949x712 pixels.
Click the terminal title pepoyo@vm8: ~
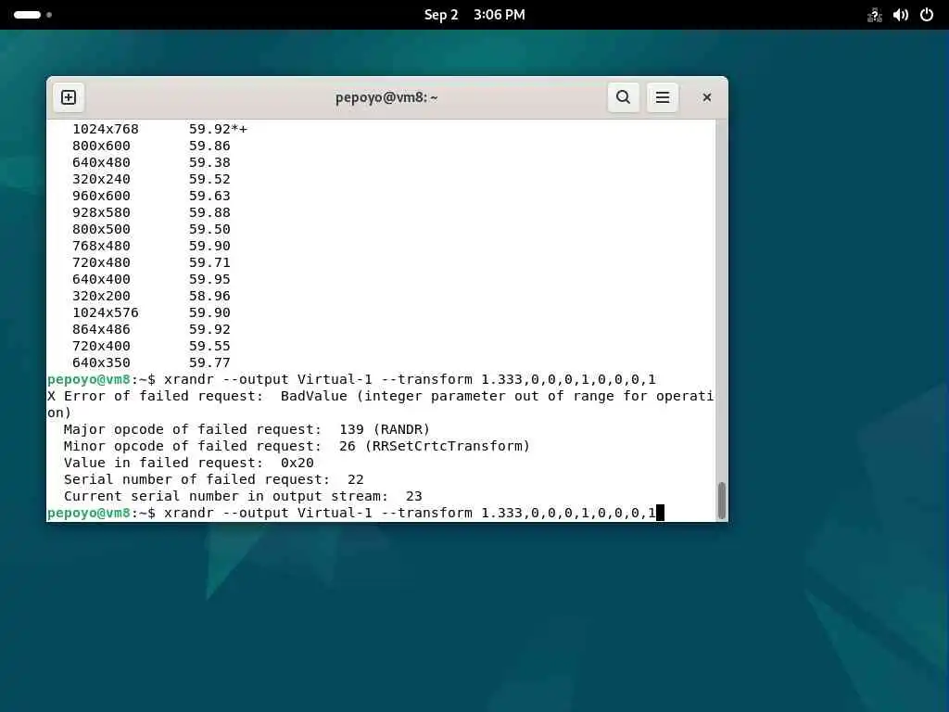click(x=386, y=97)
